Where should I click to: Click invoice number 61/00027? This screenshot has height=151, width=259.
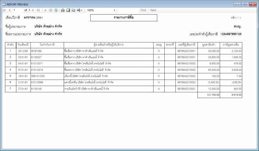click(x=36, y=57)
